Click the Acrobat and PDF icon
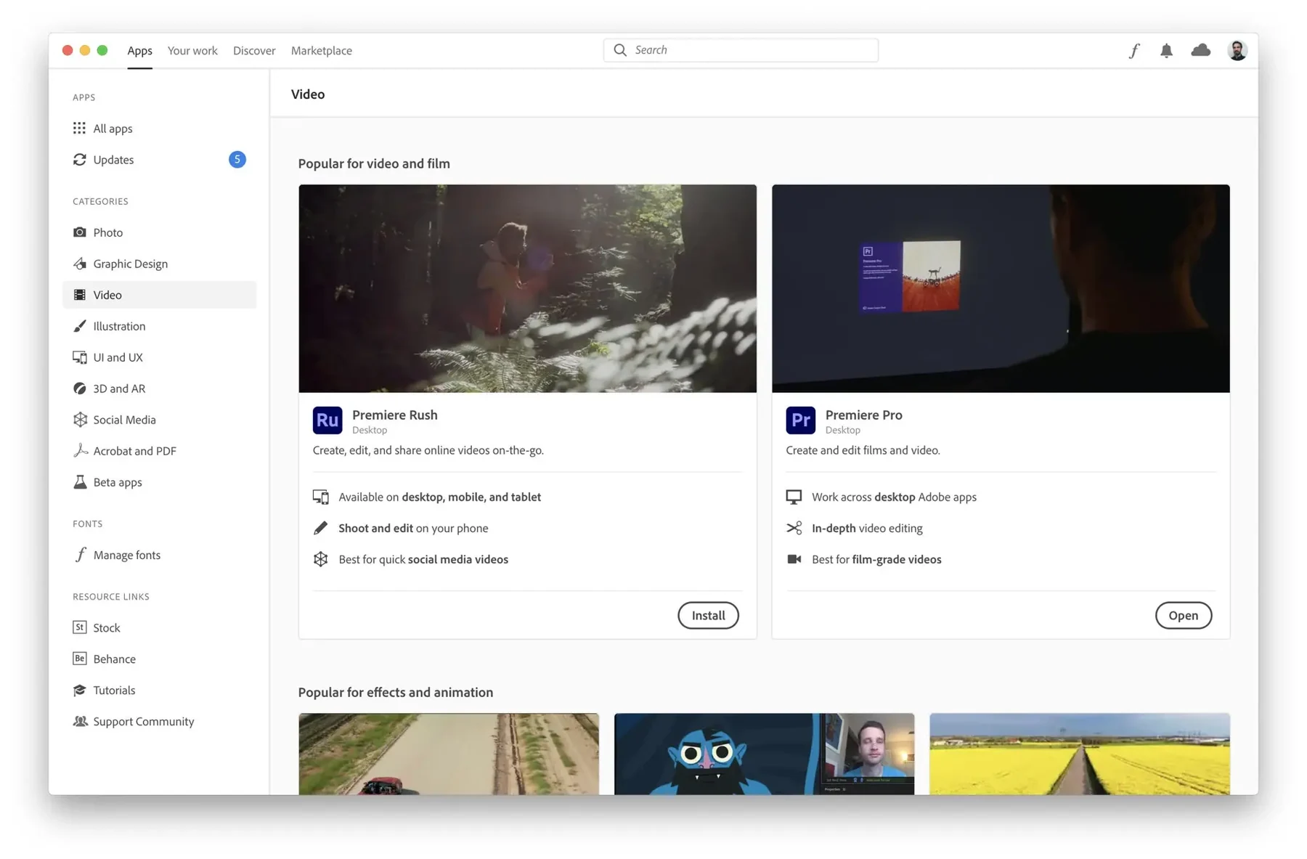This screenshot has width=1307, height=859. [79, 451]
